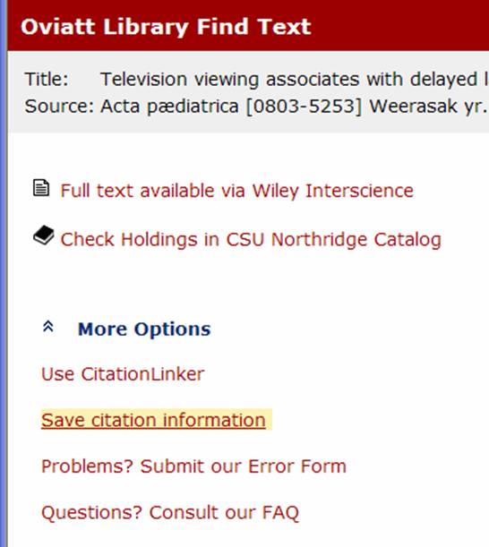Open Check Holdings in CSU Northridge Catalog
The image size is (489, 547).
[251, 240]
